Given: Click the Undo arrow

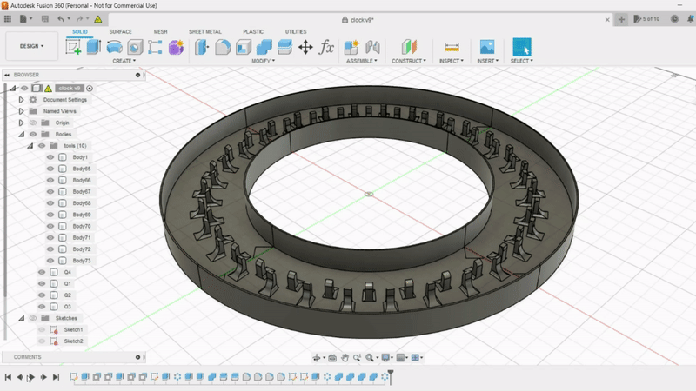Looking at the screenshot, I should (x=61, y=19).
